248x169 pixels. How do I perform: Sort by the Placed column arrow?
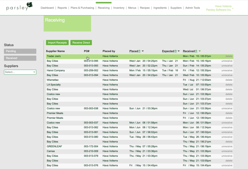pyautogui.click(x=142, y=51)
